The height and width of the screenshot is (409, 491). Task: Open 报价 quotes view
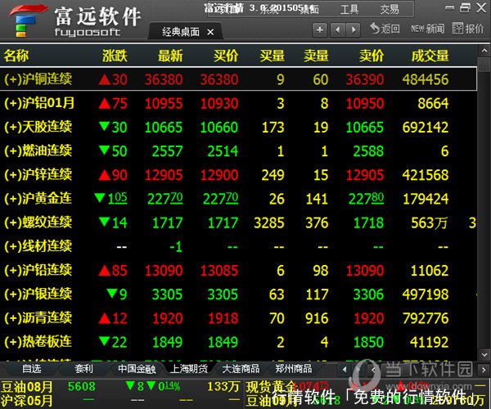tap(468, 29)
